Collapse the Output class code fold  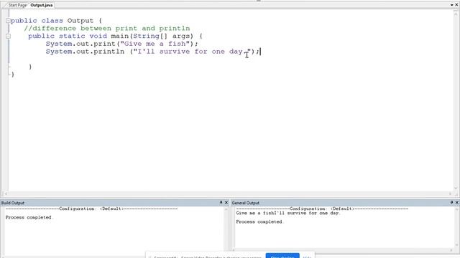pyautogui.click(x=8, y=21)
